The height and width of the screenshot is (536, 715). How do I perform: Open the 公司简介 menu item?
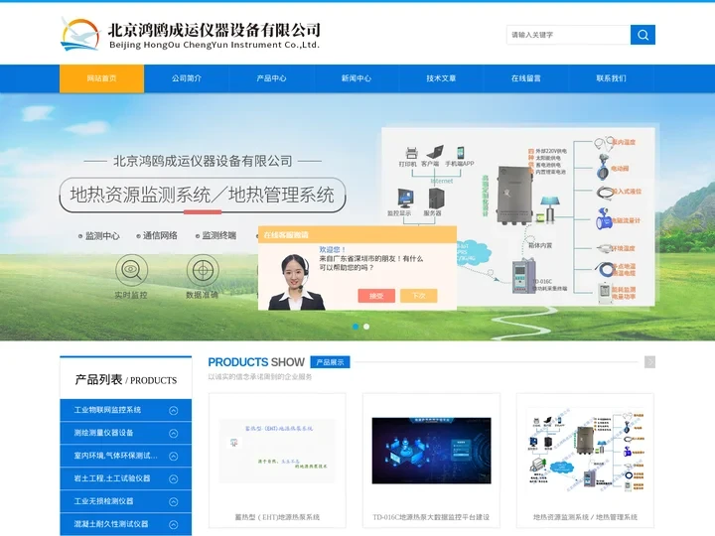pos(187,78)
